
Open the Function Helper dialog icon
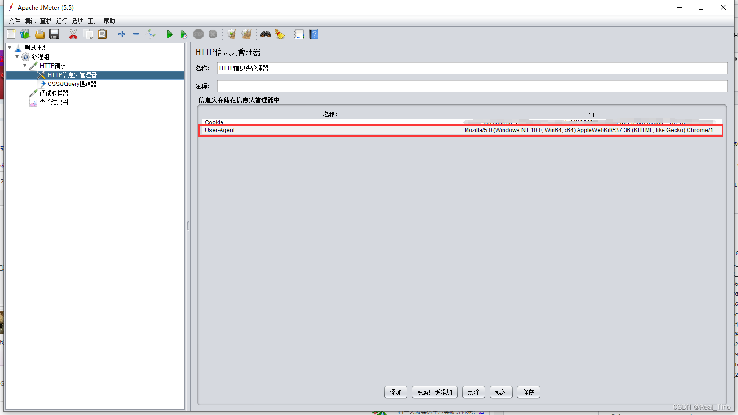tap(299, 34)
